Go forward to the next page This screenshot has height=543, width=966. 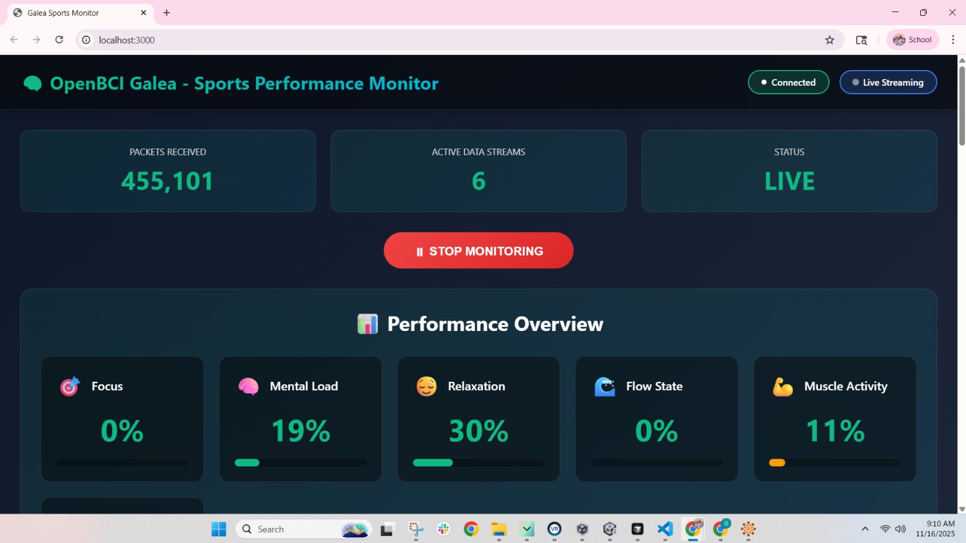tap(36, 40)
